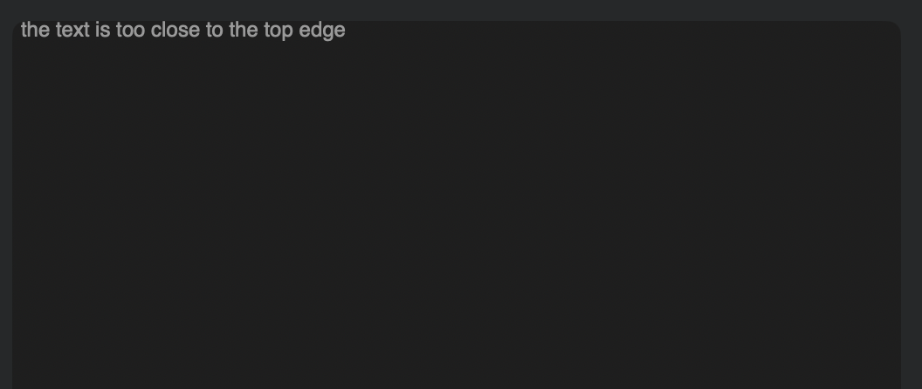Image resolution: width=922 pixels, height=389 pixels.
Task: Click the dark margin above the text area
Action: pos(461,9)
